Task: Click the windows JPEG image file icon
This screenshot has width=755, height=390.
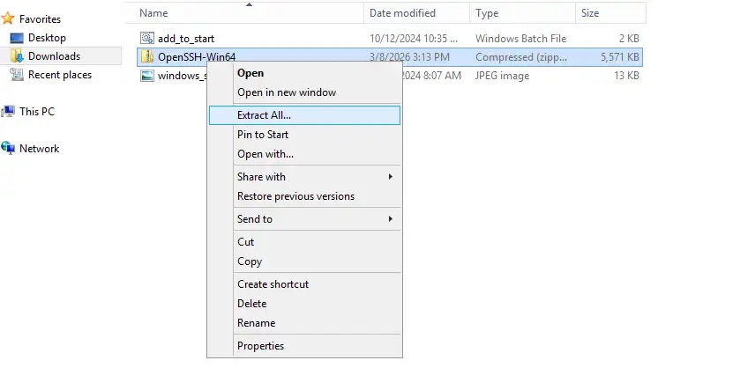Action: (x=147, y=76)
